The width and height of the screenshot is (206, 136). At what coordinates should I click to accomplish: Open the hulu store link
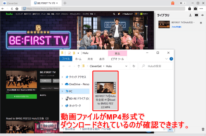pos(127,14)
